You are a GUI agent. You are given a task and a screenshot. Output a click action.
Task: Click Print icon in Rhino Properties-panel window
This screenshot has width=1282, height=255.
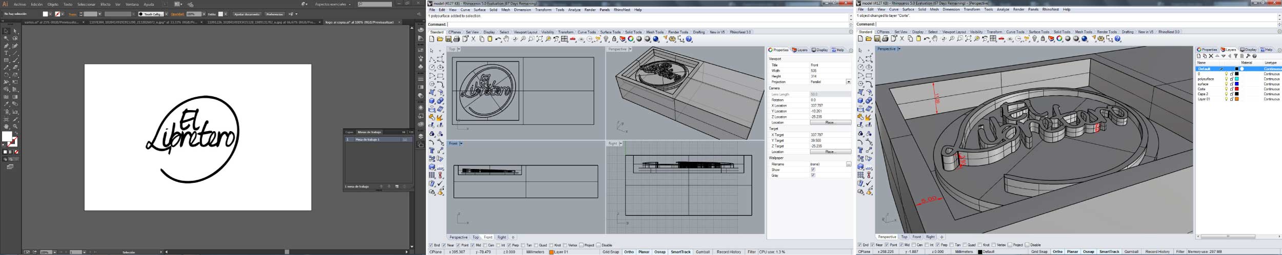coord(456,39)
